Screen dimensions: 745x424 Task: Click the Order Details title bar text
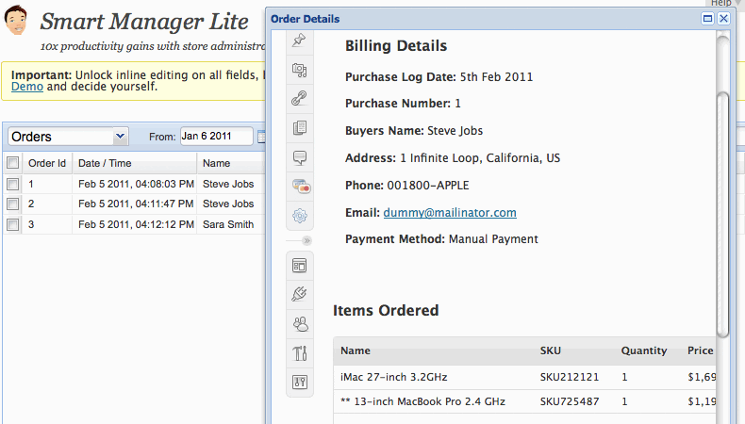pos(305,19)
